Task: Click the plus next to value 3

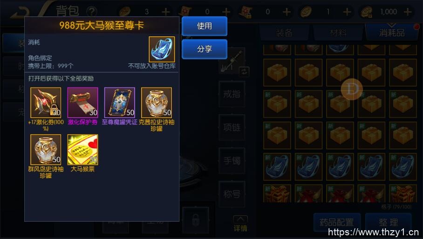Action: [166, 12]
